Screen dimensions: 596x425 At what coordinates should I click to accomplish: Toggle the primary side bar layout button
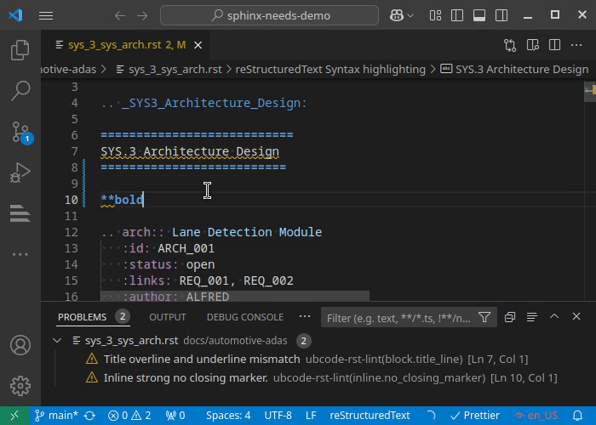click(458, 15)
